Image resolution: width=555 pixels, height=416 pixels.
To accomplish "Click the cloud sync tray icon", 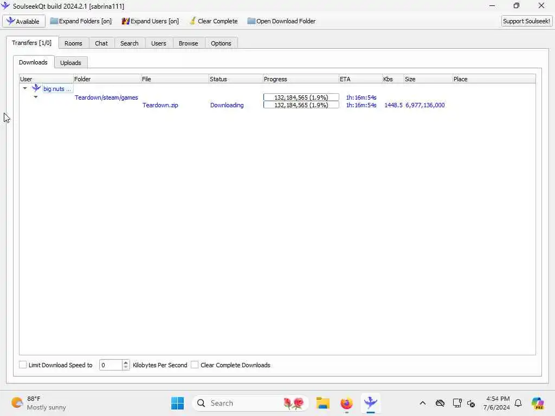I will click(440, 403).
